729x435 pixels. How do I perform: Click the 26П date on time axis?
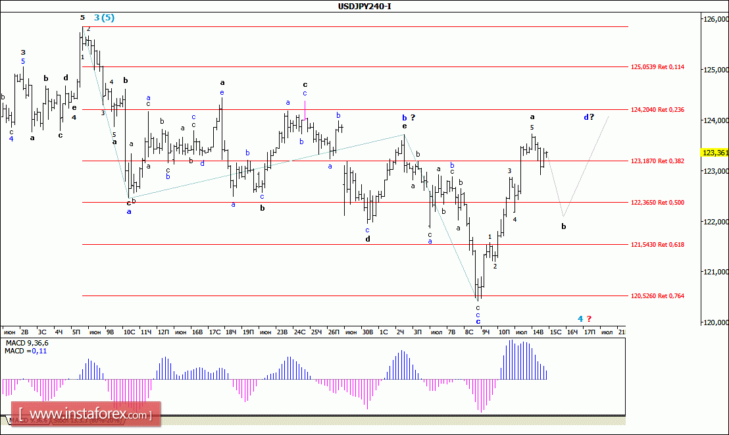click(x=334, y=332)
